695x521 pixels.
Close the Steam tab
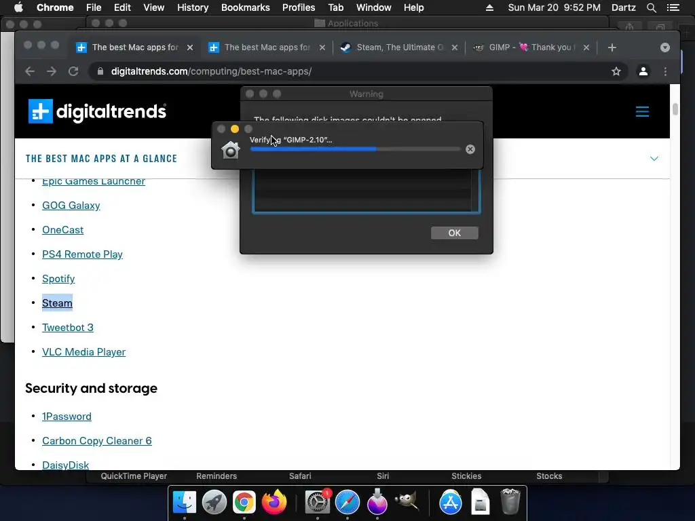tap(454, 47)
